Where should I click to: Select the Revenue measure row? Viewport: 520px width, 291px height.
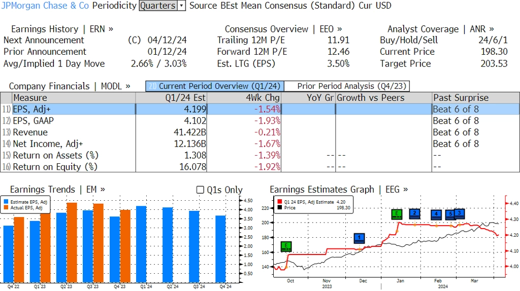pyautogui.click(x=260, y=132)
